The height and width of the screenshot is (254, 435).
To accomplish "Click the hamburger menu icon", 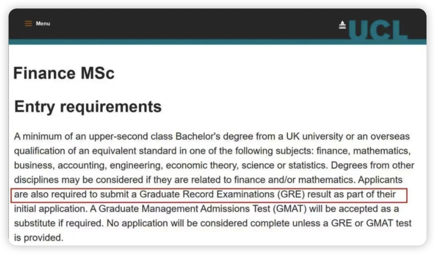I will 28,23.
